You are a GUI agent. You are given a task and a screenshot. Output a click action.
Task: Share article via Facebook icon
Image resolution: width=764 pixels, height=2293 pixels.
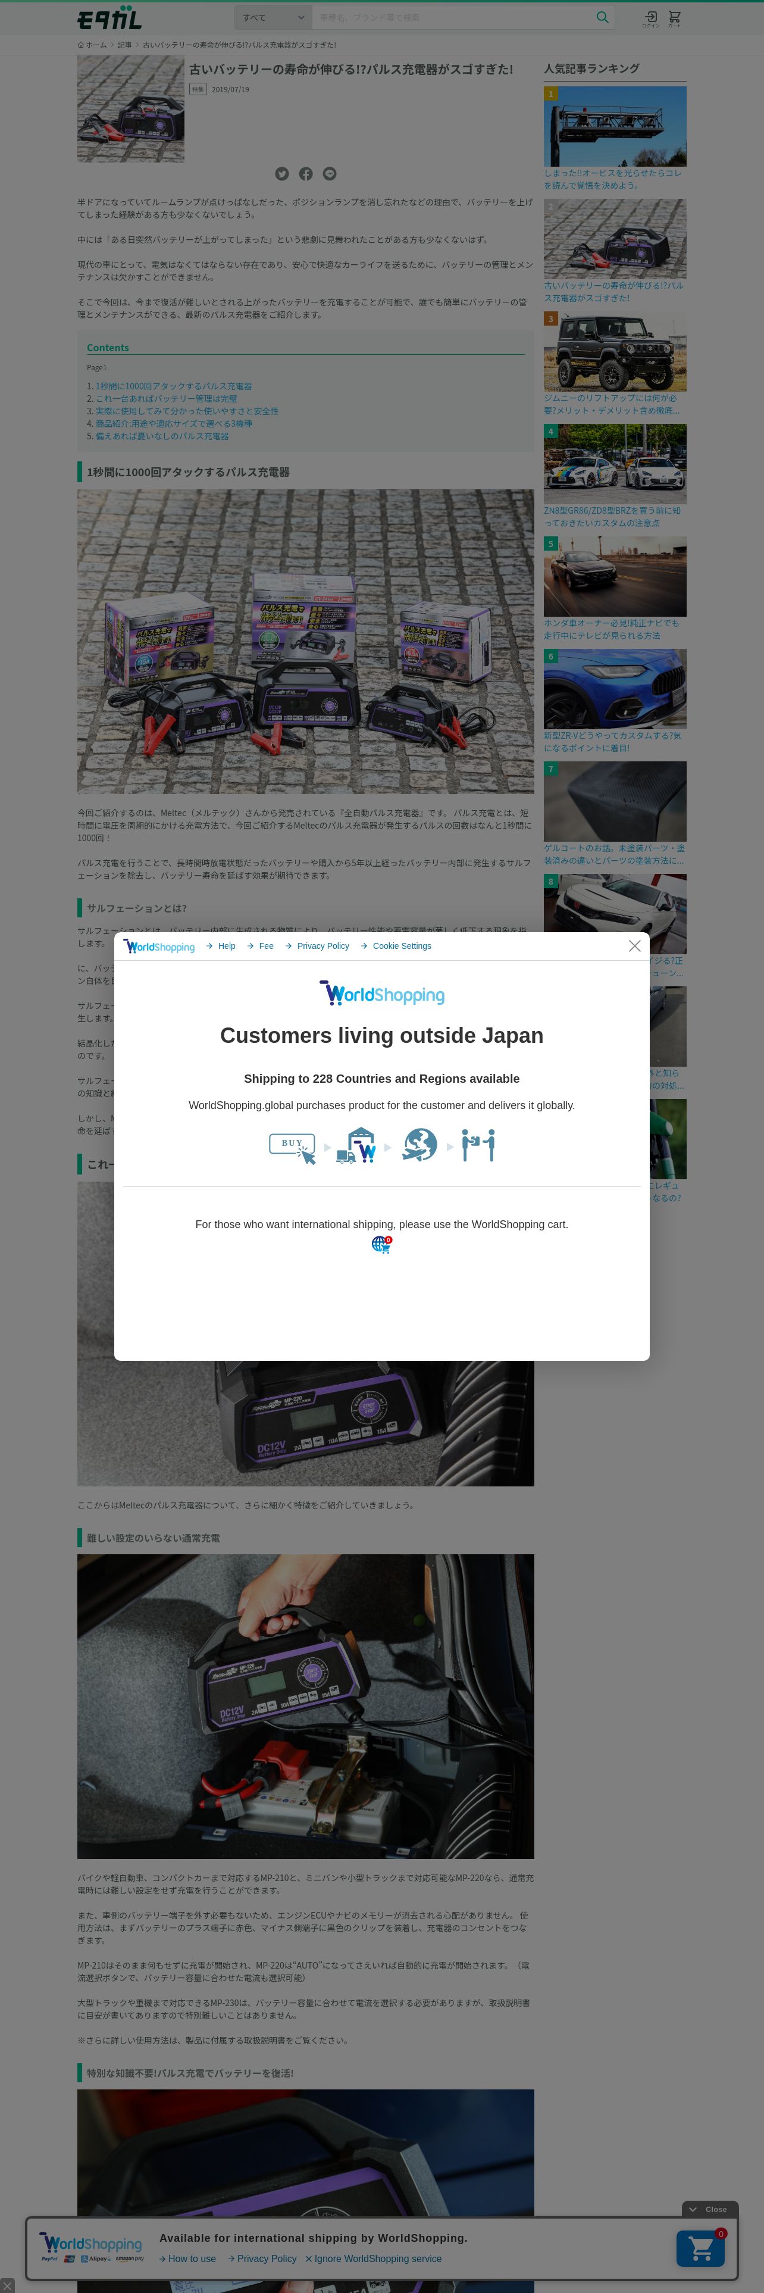click(306, 174)
